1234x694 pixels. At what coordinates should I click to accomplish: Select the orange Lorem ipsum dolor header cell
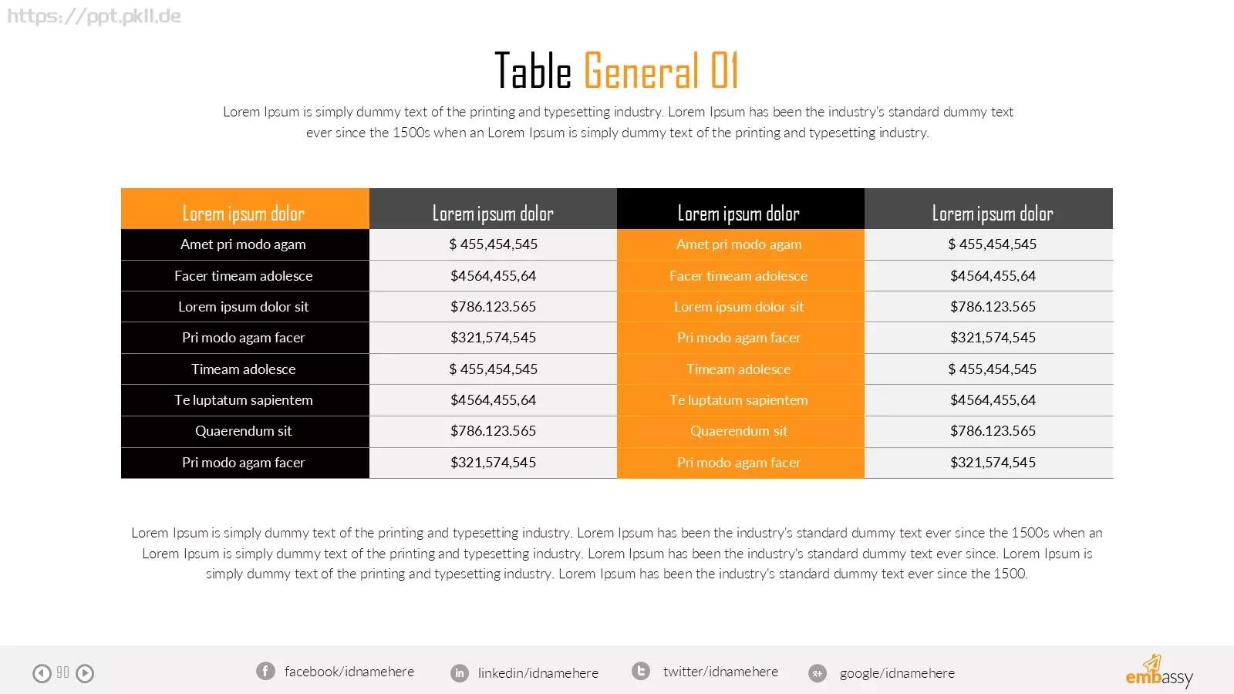(245, 209)
